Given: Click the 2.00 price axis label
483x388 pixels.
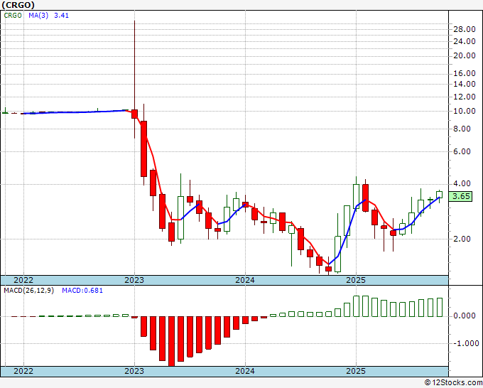Looking at the screenshot, I should click(x=462, y=239).
